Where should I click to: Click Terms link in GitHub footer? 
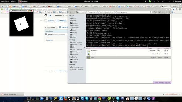click(x=57, y=71)
